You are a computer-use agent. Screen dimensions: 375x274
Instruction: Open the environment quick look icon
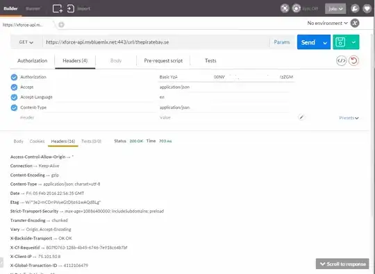[x=355, y=23]
